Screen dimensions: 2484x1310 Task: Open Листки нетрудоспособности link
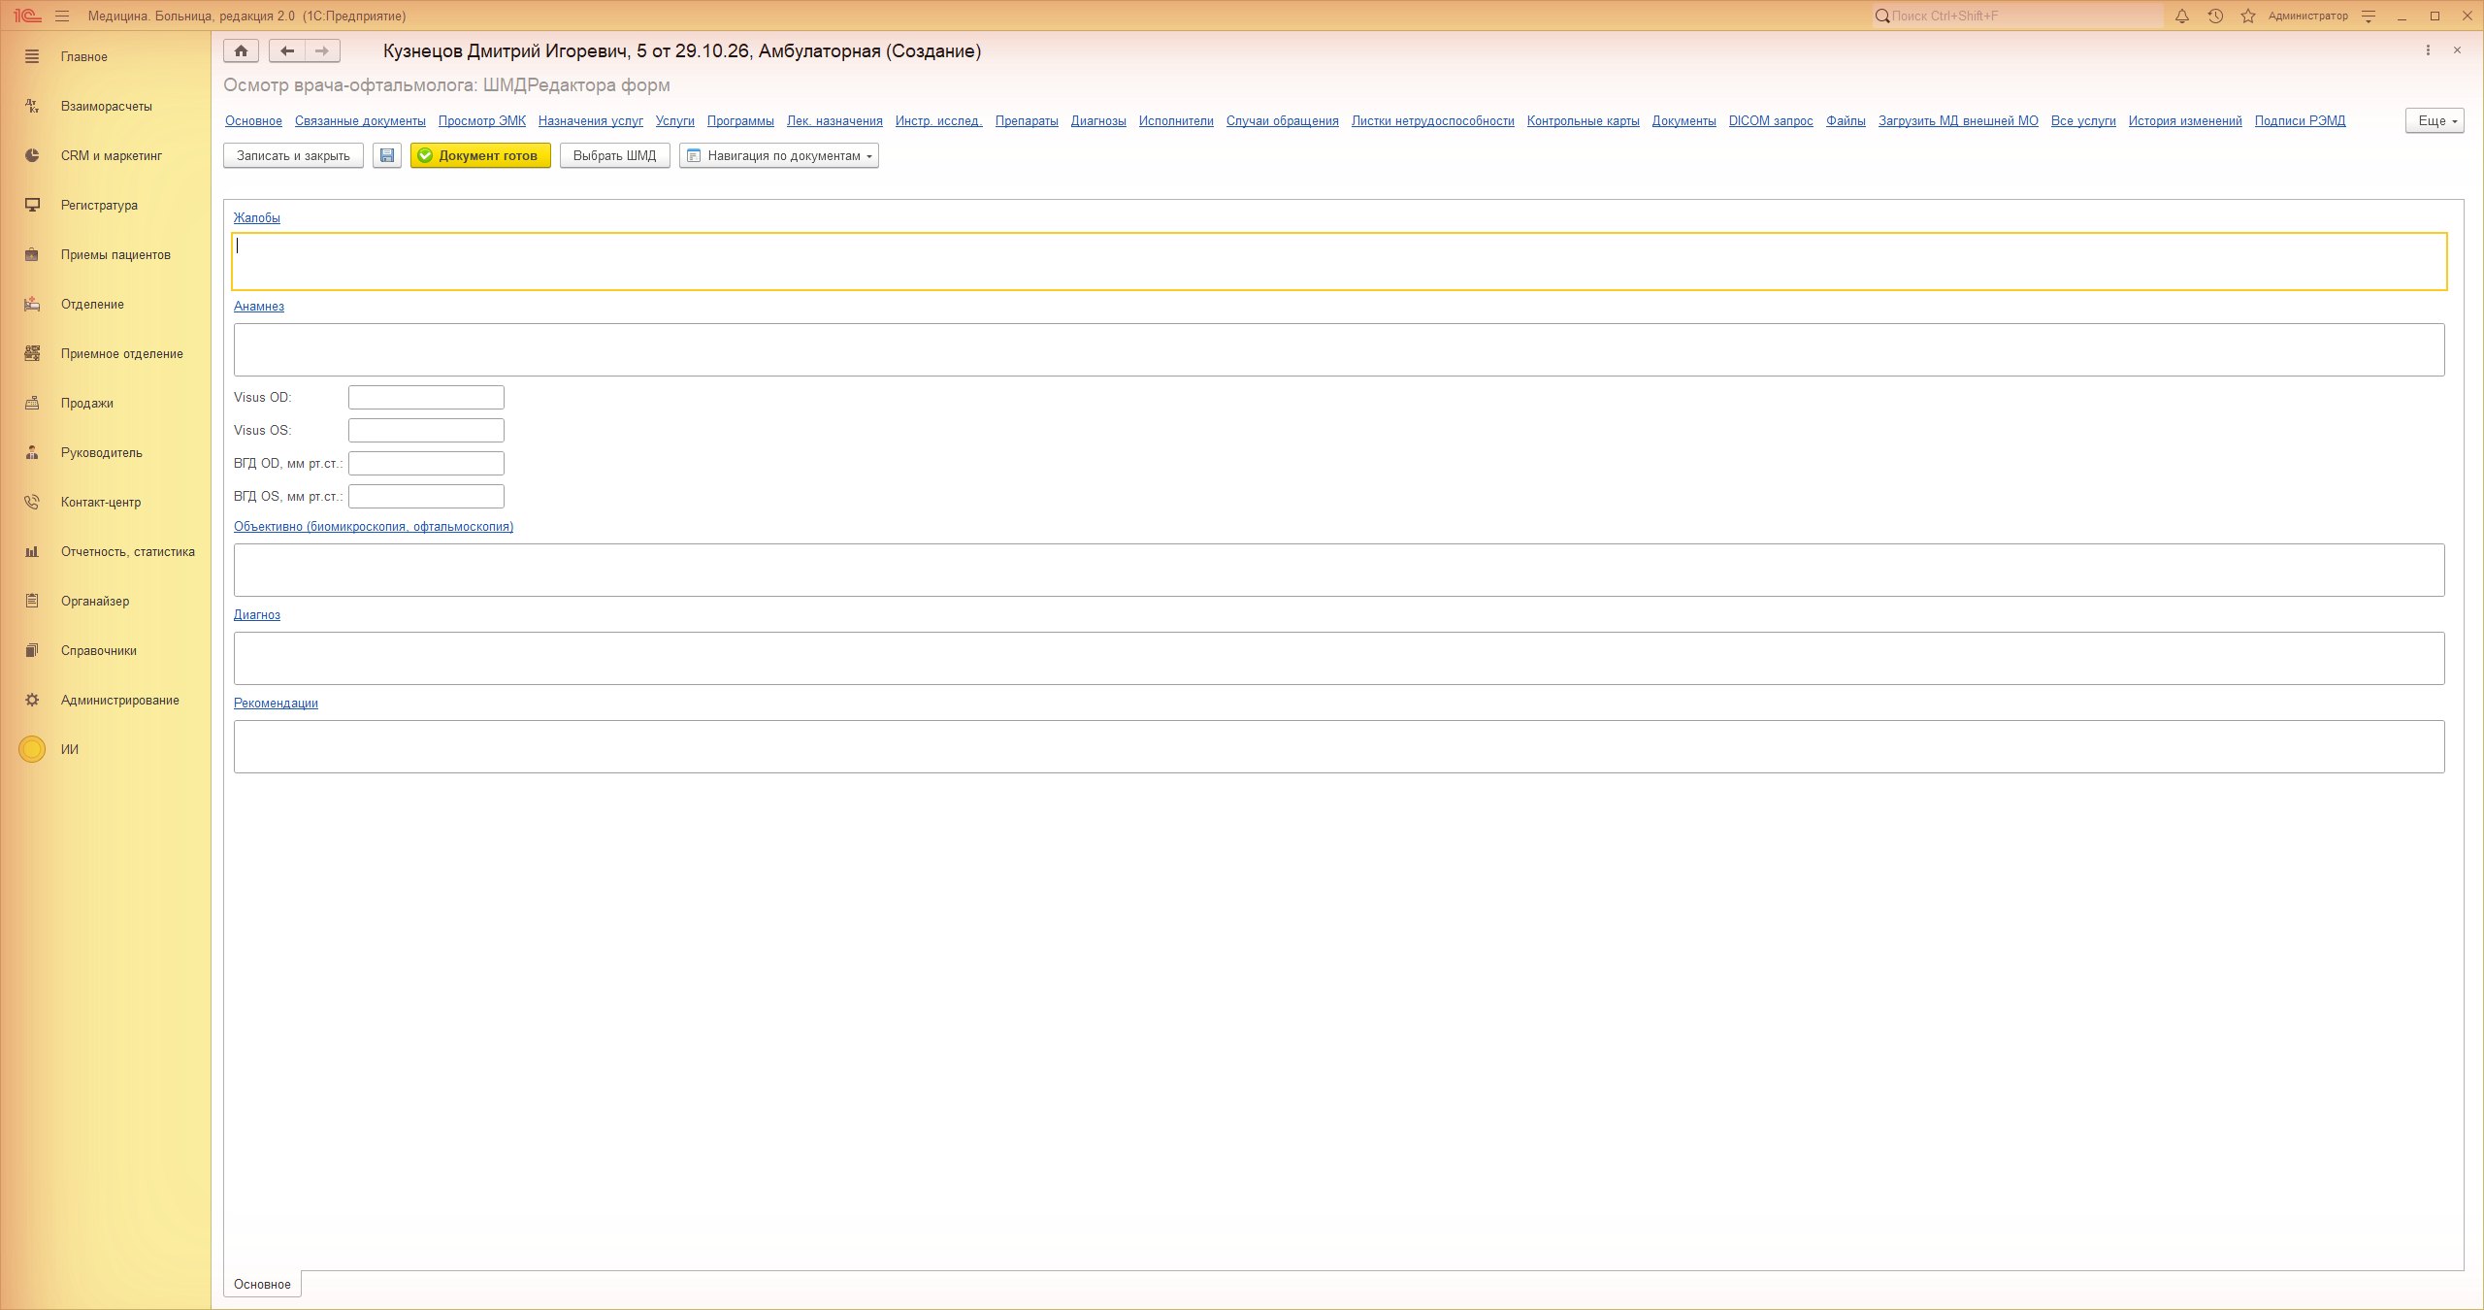pos(1432,120)
